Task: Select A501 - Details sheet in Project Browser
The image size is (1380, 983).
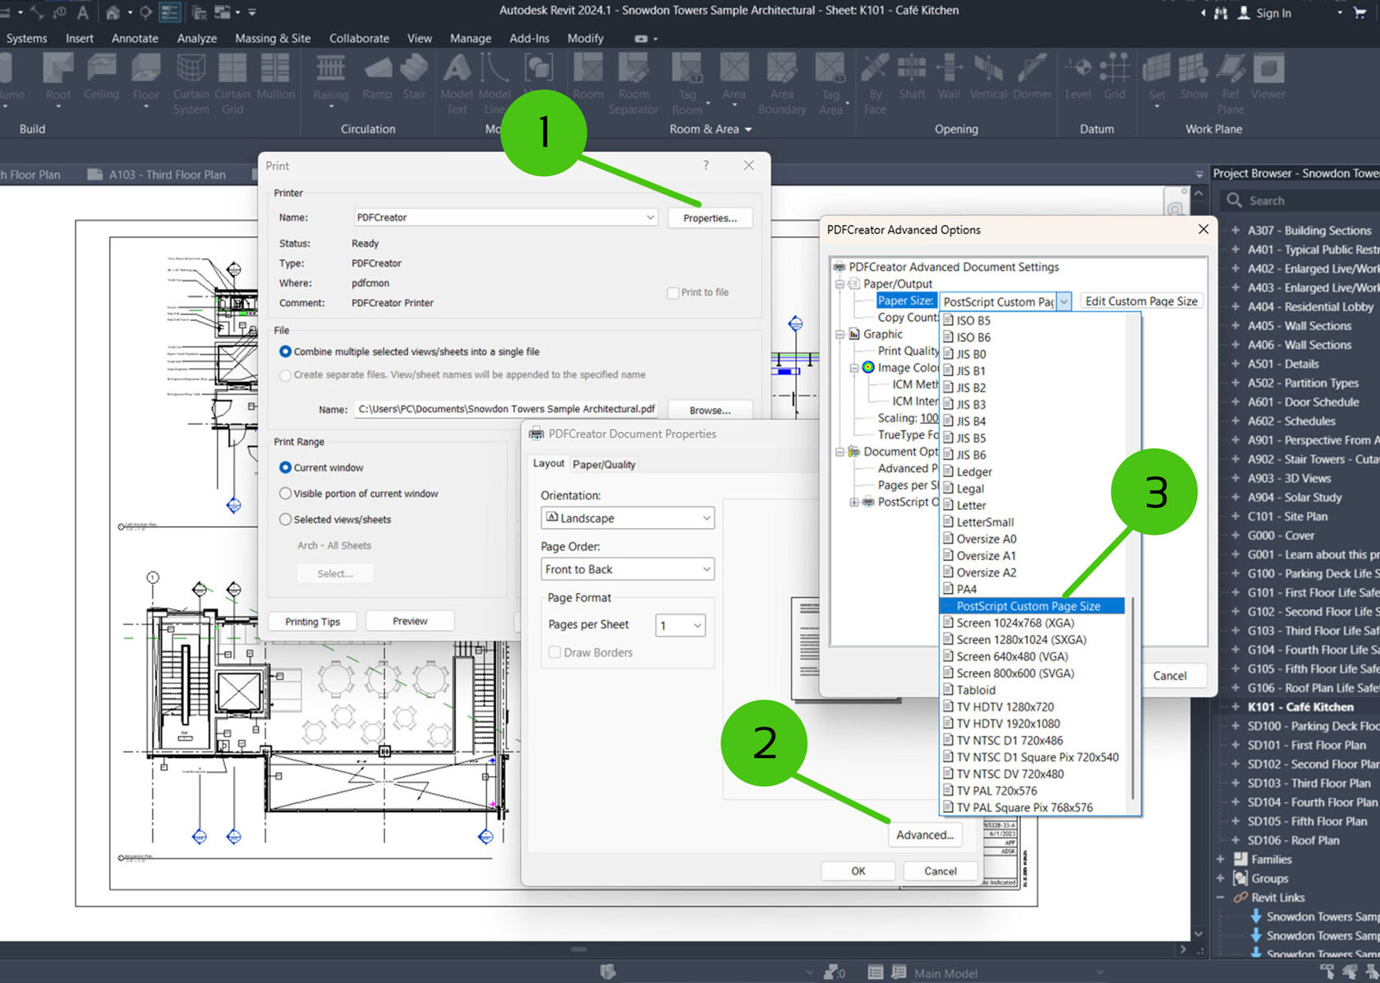Action: pos(1283,364)
